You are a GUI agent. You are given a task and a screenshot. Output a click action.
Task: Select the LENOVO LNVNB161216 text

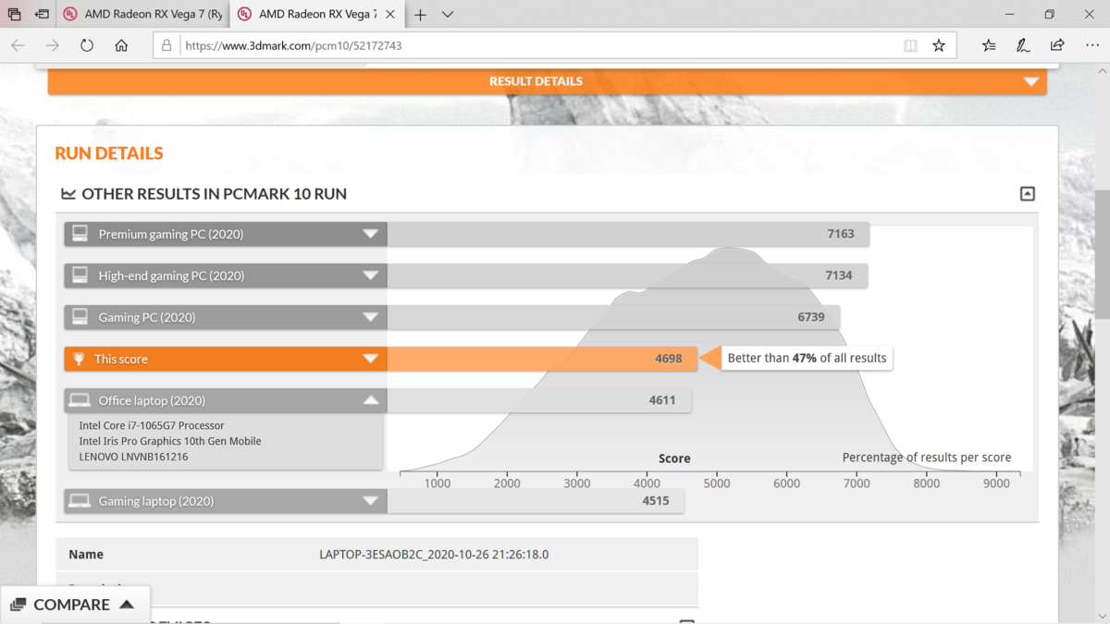point(133,457)
